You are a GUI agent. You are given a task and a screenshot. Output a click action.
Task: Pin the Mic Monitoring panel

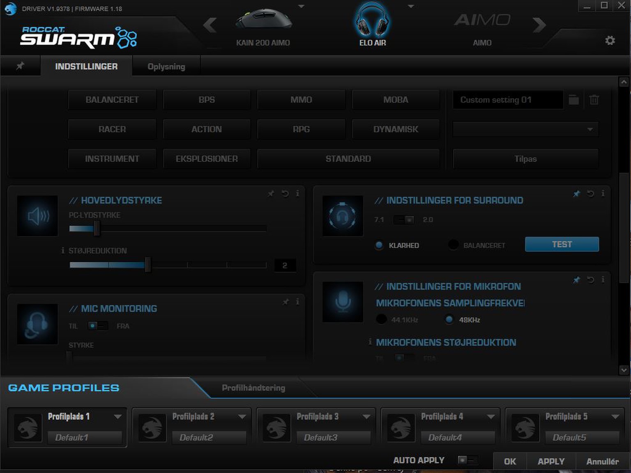[286, 302]
